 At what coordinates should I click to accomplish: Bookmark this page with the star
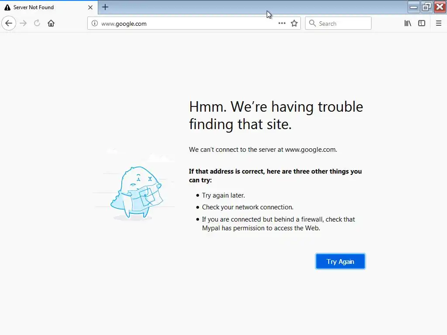click(294, 24)
